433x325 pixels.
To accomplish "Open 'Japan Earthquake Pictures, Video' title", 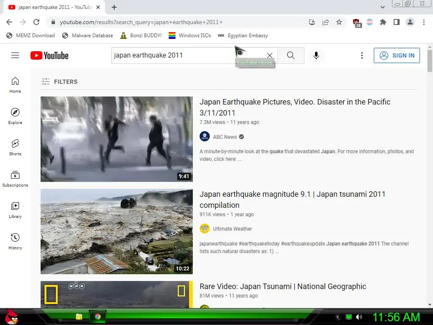I will (295, 107).
